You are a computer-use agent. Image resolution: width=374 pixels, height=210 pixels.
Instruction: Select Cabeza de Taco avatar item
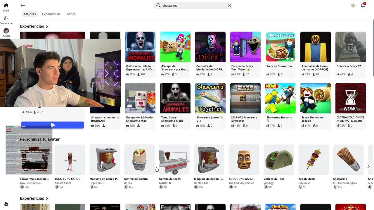279,160
